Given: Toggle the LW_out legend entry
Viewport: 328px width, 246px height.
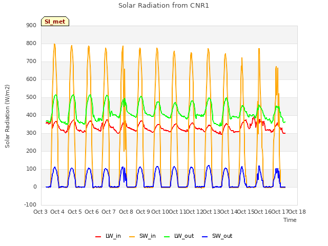Looking at the screenshot, I should tap(179, 236).
